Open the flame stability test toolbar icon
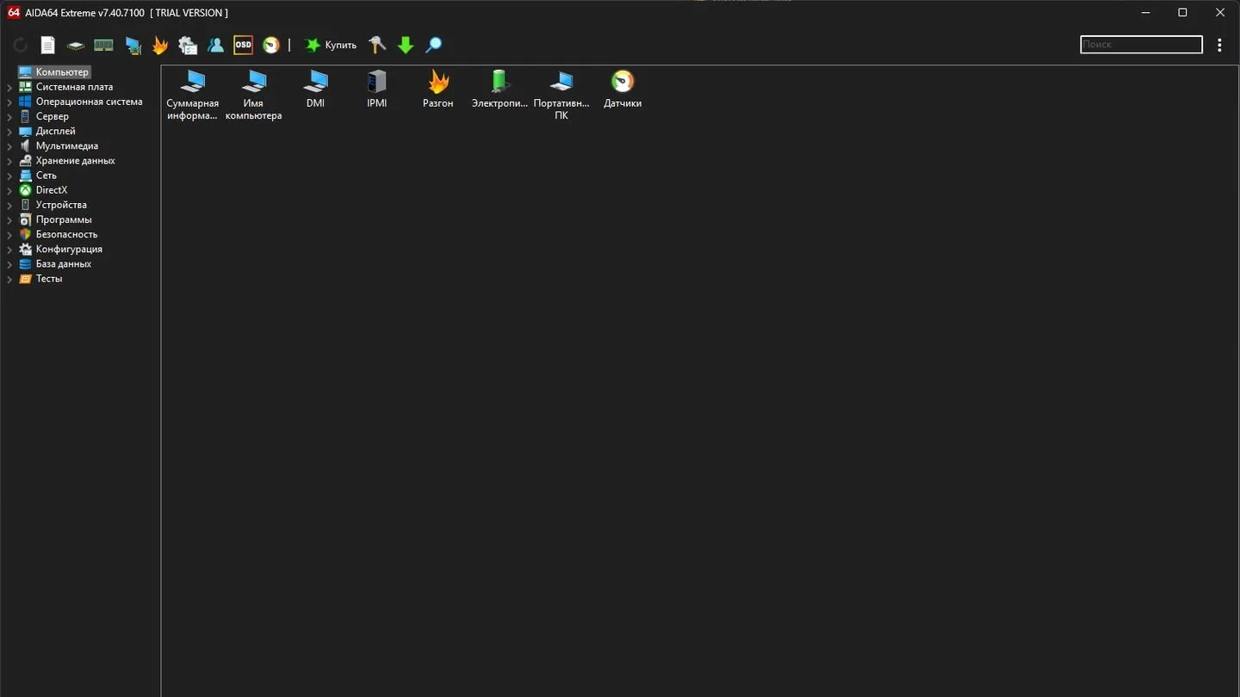1240x697 pixels. pyautogui.click(x=160, y=45)
